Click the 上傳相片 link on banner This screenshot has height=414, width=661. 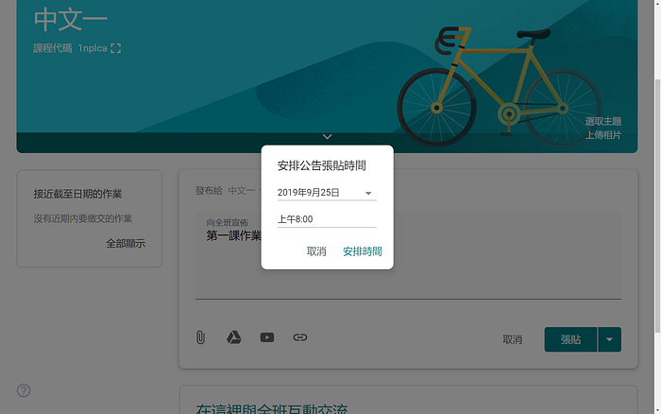pos(602,135)
